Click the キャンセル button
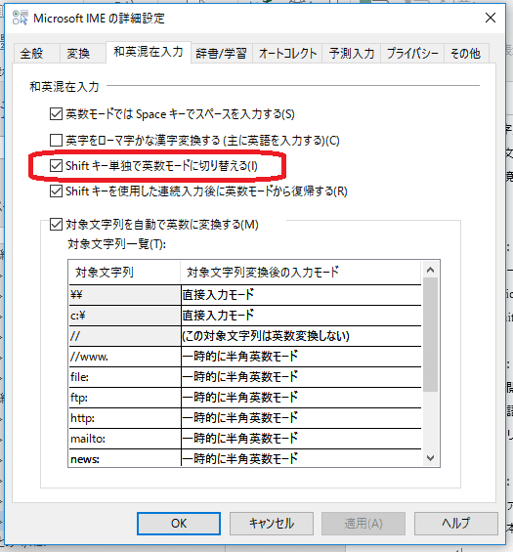The image size is (513, 552). [x=272, y=524]
